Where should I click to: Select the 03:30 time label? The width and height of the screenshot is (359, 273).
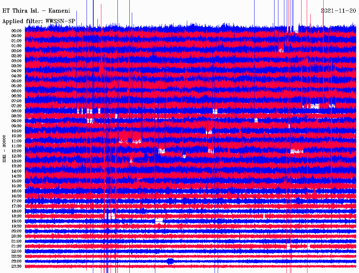[16, 66]
